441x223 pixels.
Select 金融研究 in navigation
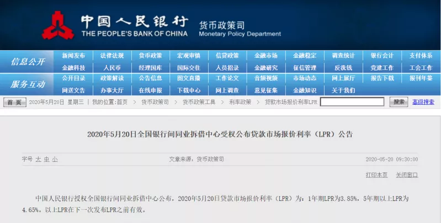pyautogui.click(x=266, y=68)
